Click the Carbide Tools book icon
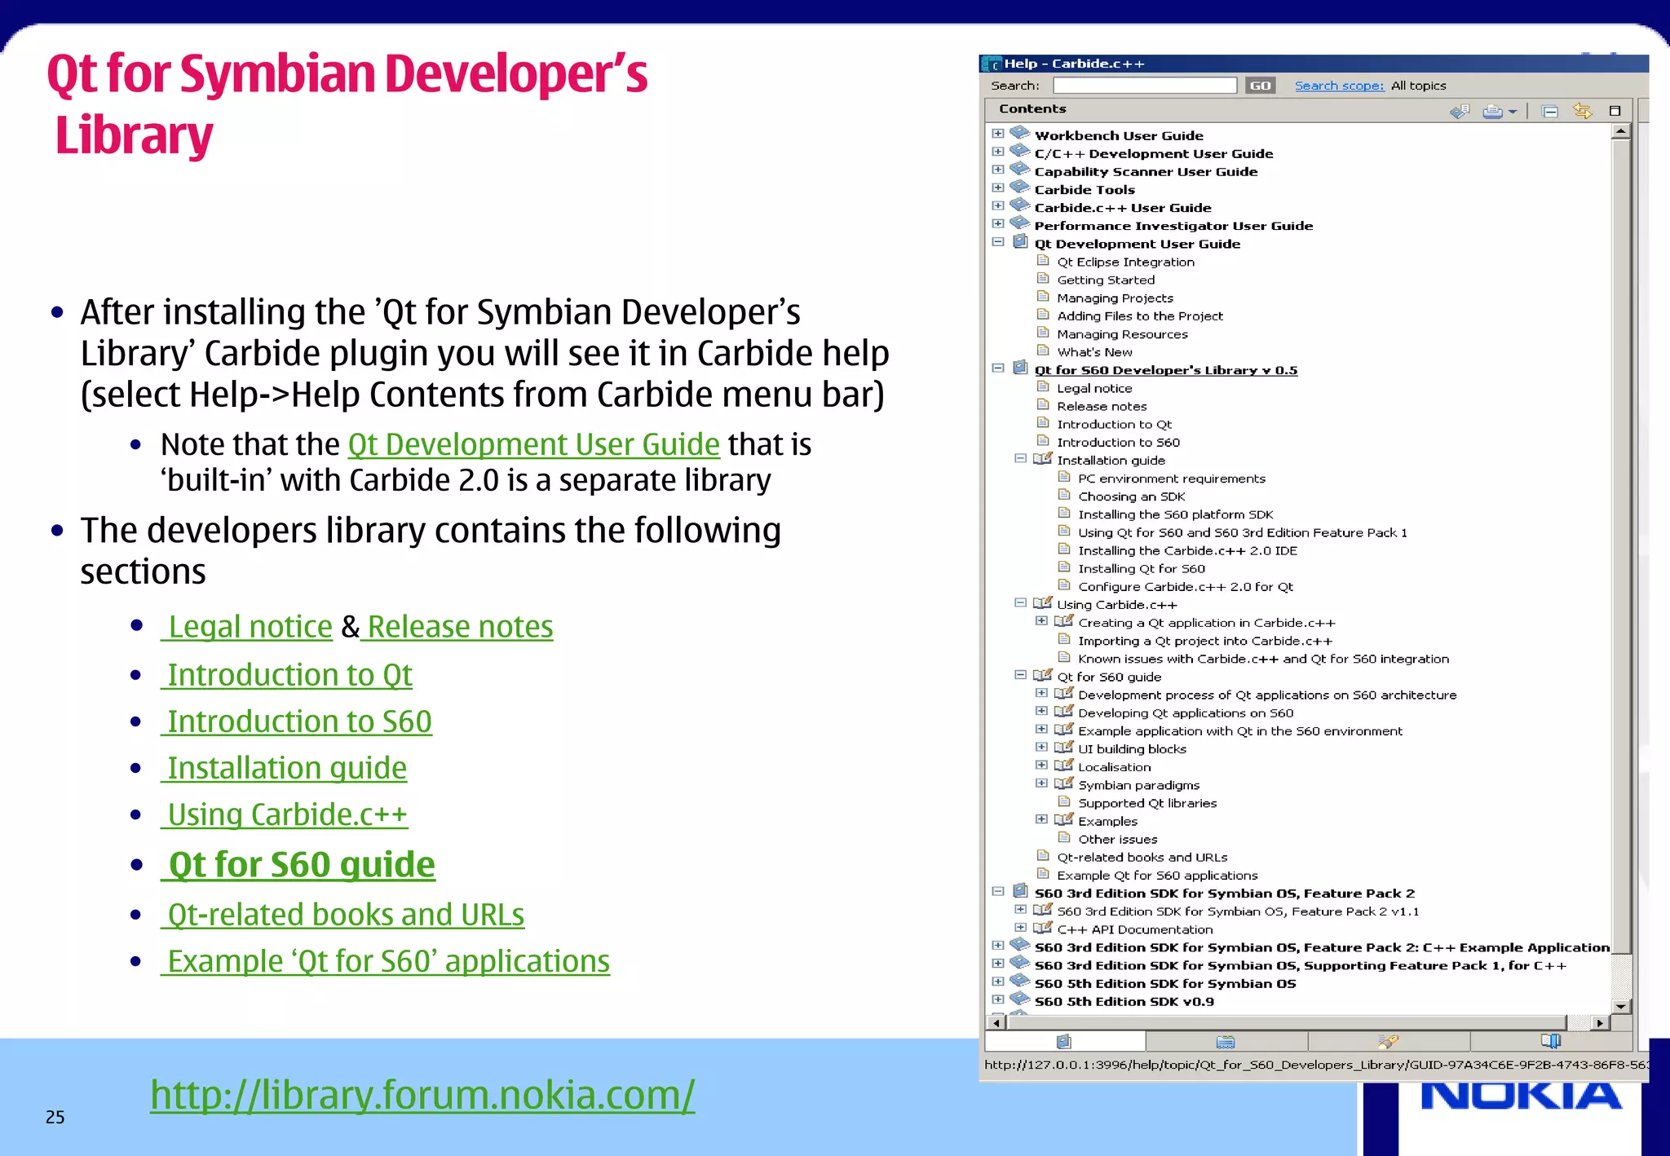This screenshot has width=1670, height=1156. (x=1020, y=187)
